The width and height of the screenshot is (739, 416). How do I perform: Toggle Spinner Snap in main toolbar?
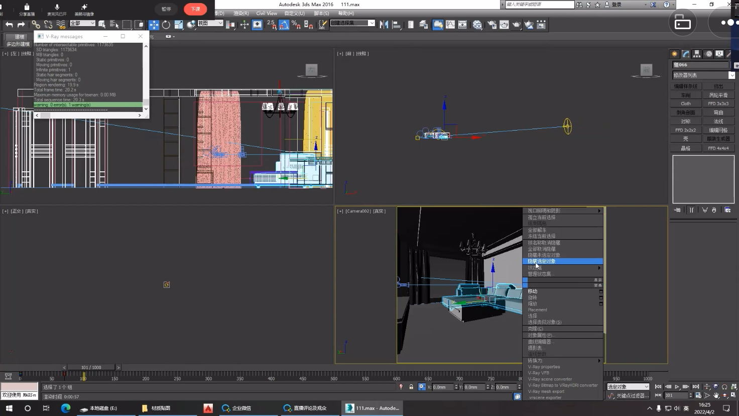tap(308, 24)
